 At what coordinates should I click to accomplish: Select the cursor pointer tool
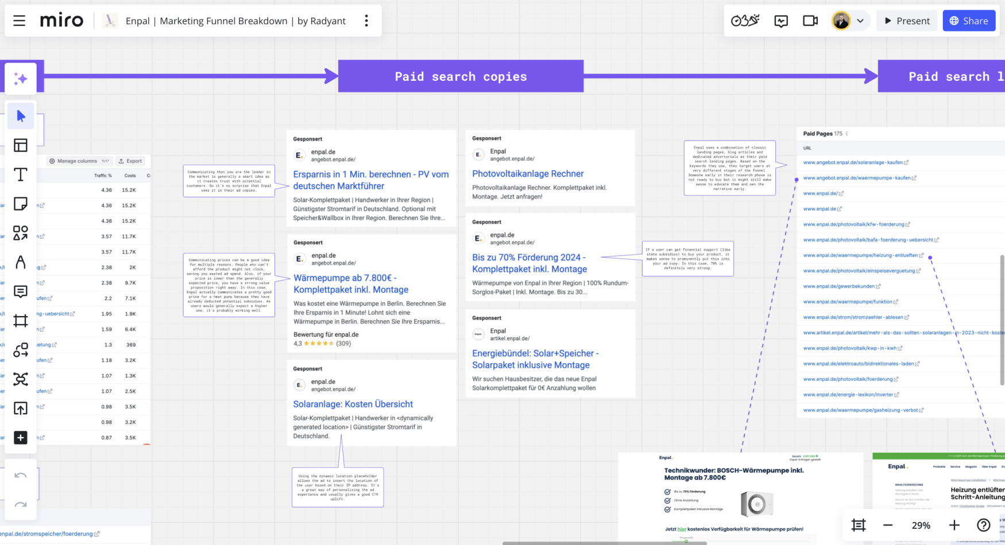21,116
